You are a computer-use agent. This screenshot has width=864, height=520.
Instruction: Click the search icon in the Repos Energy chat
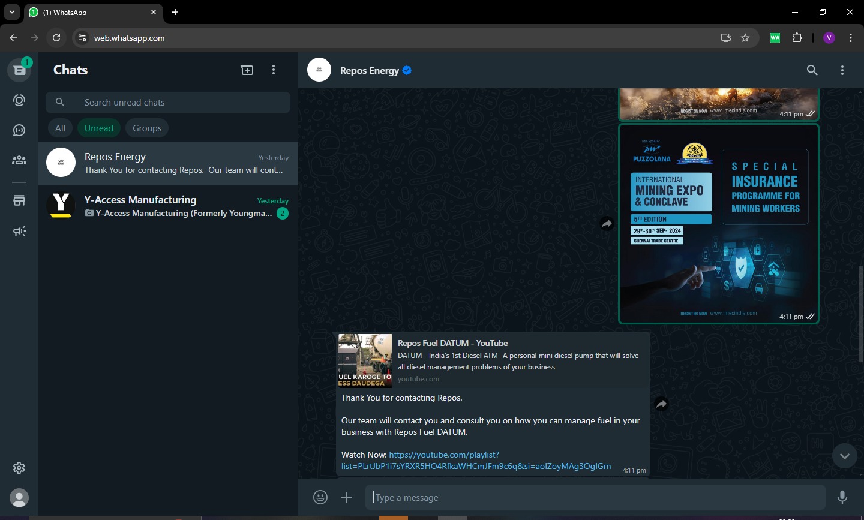tap(812, 70)
